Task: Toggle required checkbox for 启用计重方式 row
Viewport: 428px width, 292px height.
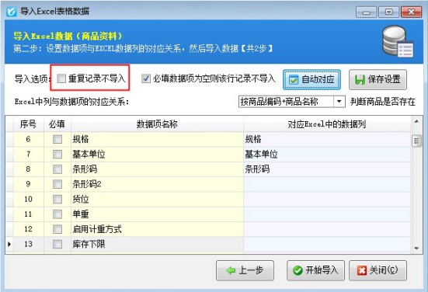Action: [57, 228]
